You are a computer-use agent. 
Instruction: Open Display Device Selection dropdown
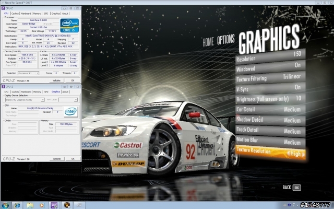coord(25,100)
